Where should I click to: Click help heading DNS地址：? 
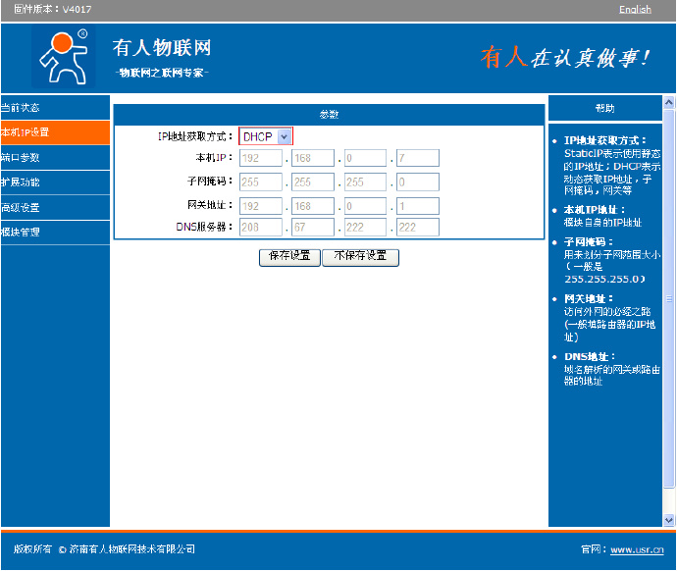[590, 356]
